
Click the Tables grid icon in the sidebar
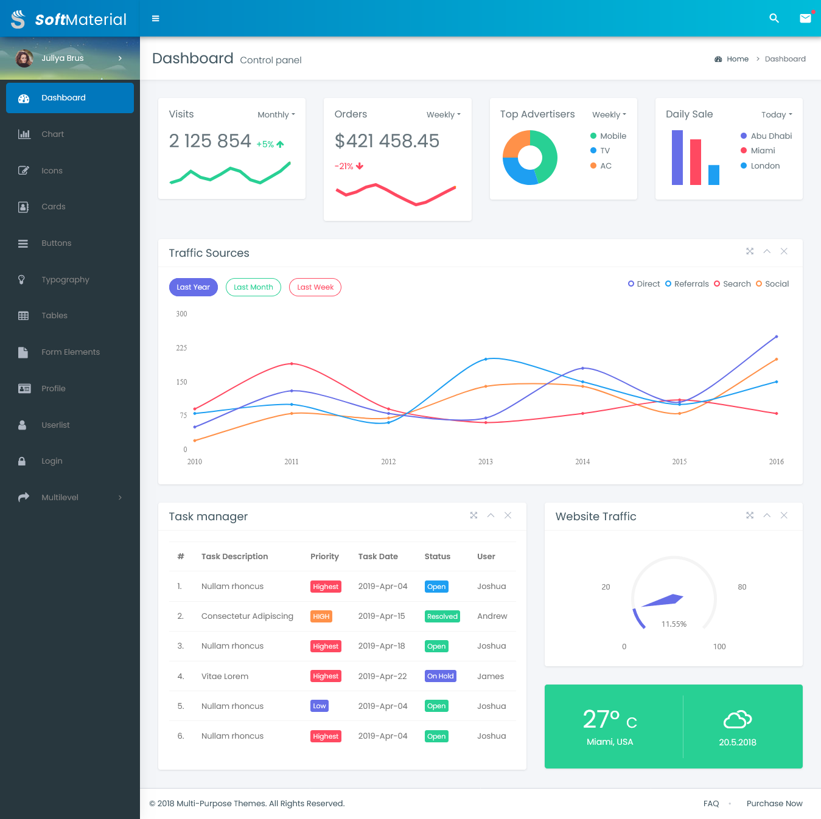tap(24, 316)
